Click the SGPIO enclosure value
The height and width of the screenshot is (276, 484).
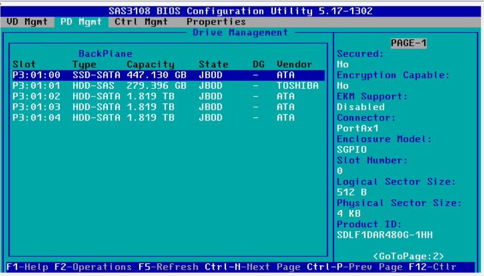point(352,149)
